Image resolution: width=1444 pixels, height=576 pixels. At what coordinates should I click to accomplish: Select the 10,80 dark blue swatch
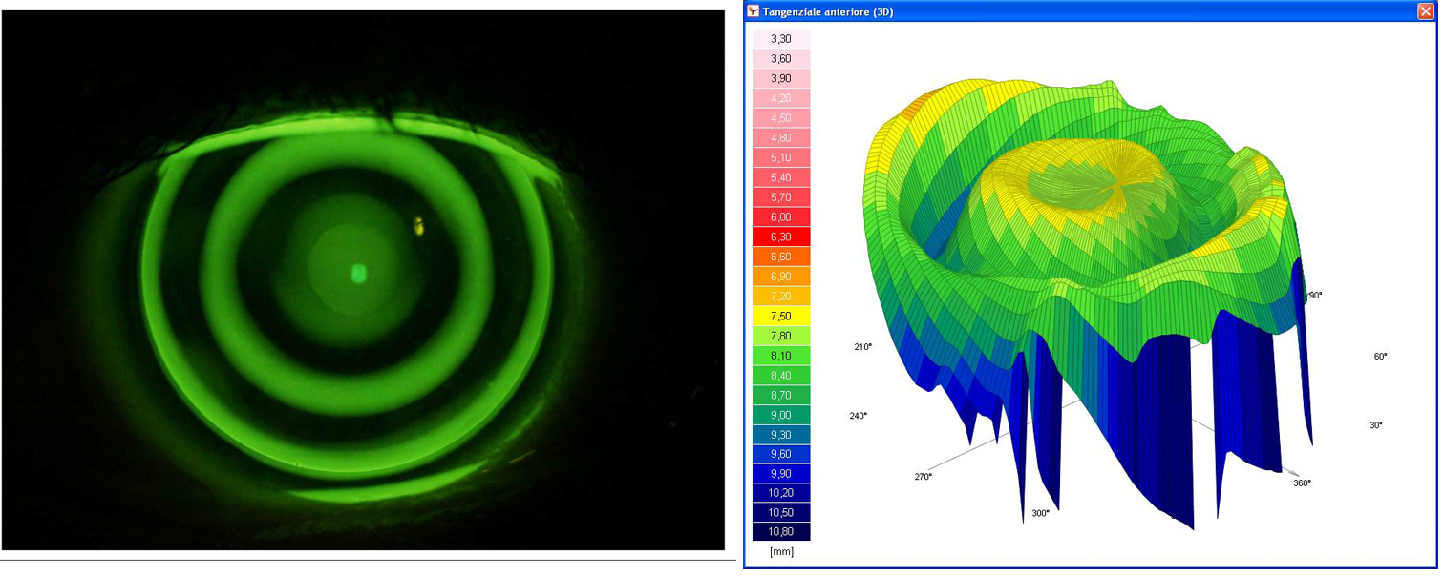[x=780, y=532]
